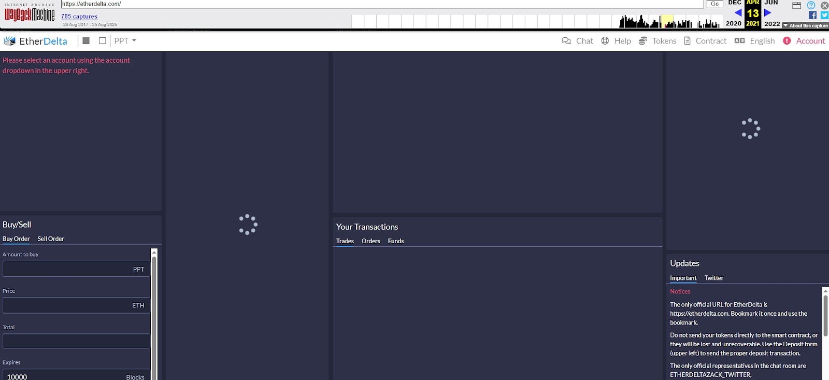The width and height of the screenshot is (829, 380).
Task: Expand About this capture
Action: pyautogui.click(x=805, y=25)
